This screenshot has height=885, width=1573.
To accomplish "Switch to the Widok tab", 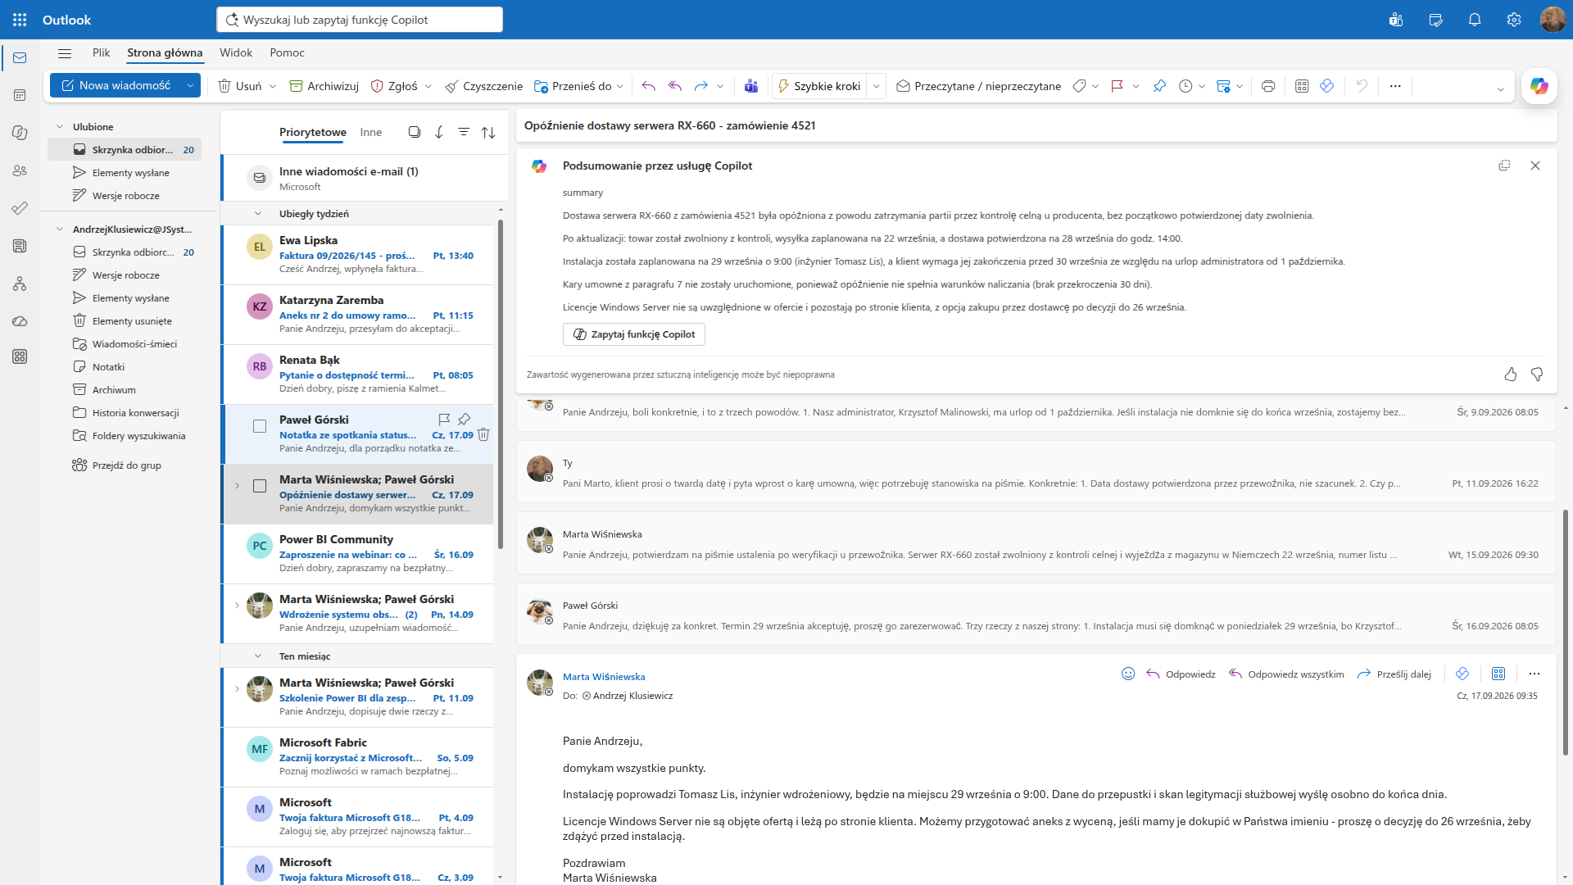I will tap(236, 52).
